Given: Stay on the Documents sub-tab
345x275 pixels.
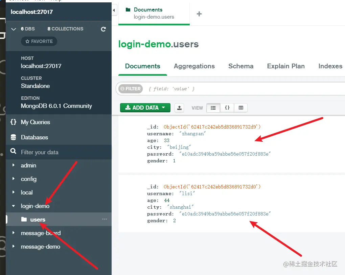Looking at the screenshot, I should pos(143,66).
